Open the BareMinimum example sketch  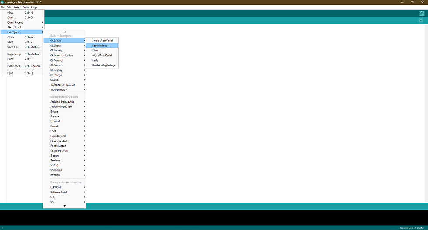(x=102, y=45)
